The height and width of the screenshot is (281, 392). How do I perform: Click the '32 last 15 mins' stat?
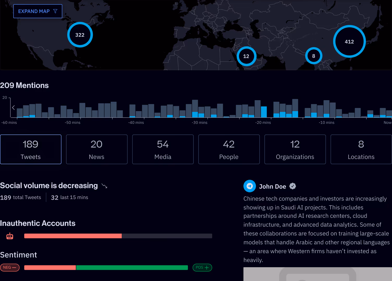[x=70, y=197]
